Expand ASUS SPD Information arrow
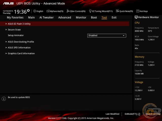Viewport: 162px width, 121px height. [x=6, y=48]
